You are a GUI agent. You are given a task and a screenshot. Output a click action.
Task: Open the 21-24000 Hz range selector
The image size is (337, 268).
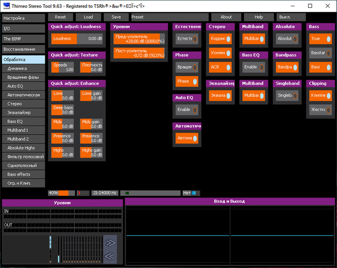coord(105,193)
